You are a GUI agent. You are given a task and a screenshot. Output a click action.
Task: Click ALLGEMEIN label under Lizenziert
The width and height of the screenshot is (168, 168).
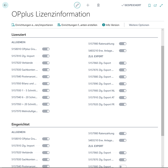pos(18,42)
